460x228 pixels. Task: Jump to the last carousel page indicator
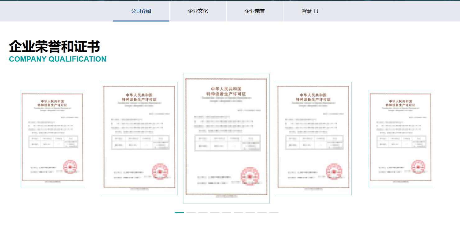[x=274, y=212]
